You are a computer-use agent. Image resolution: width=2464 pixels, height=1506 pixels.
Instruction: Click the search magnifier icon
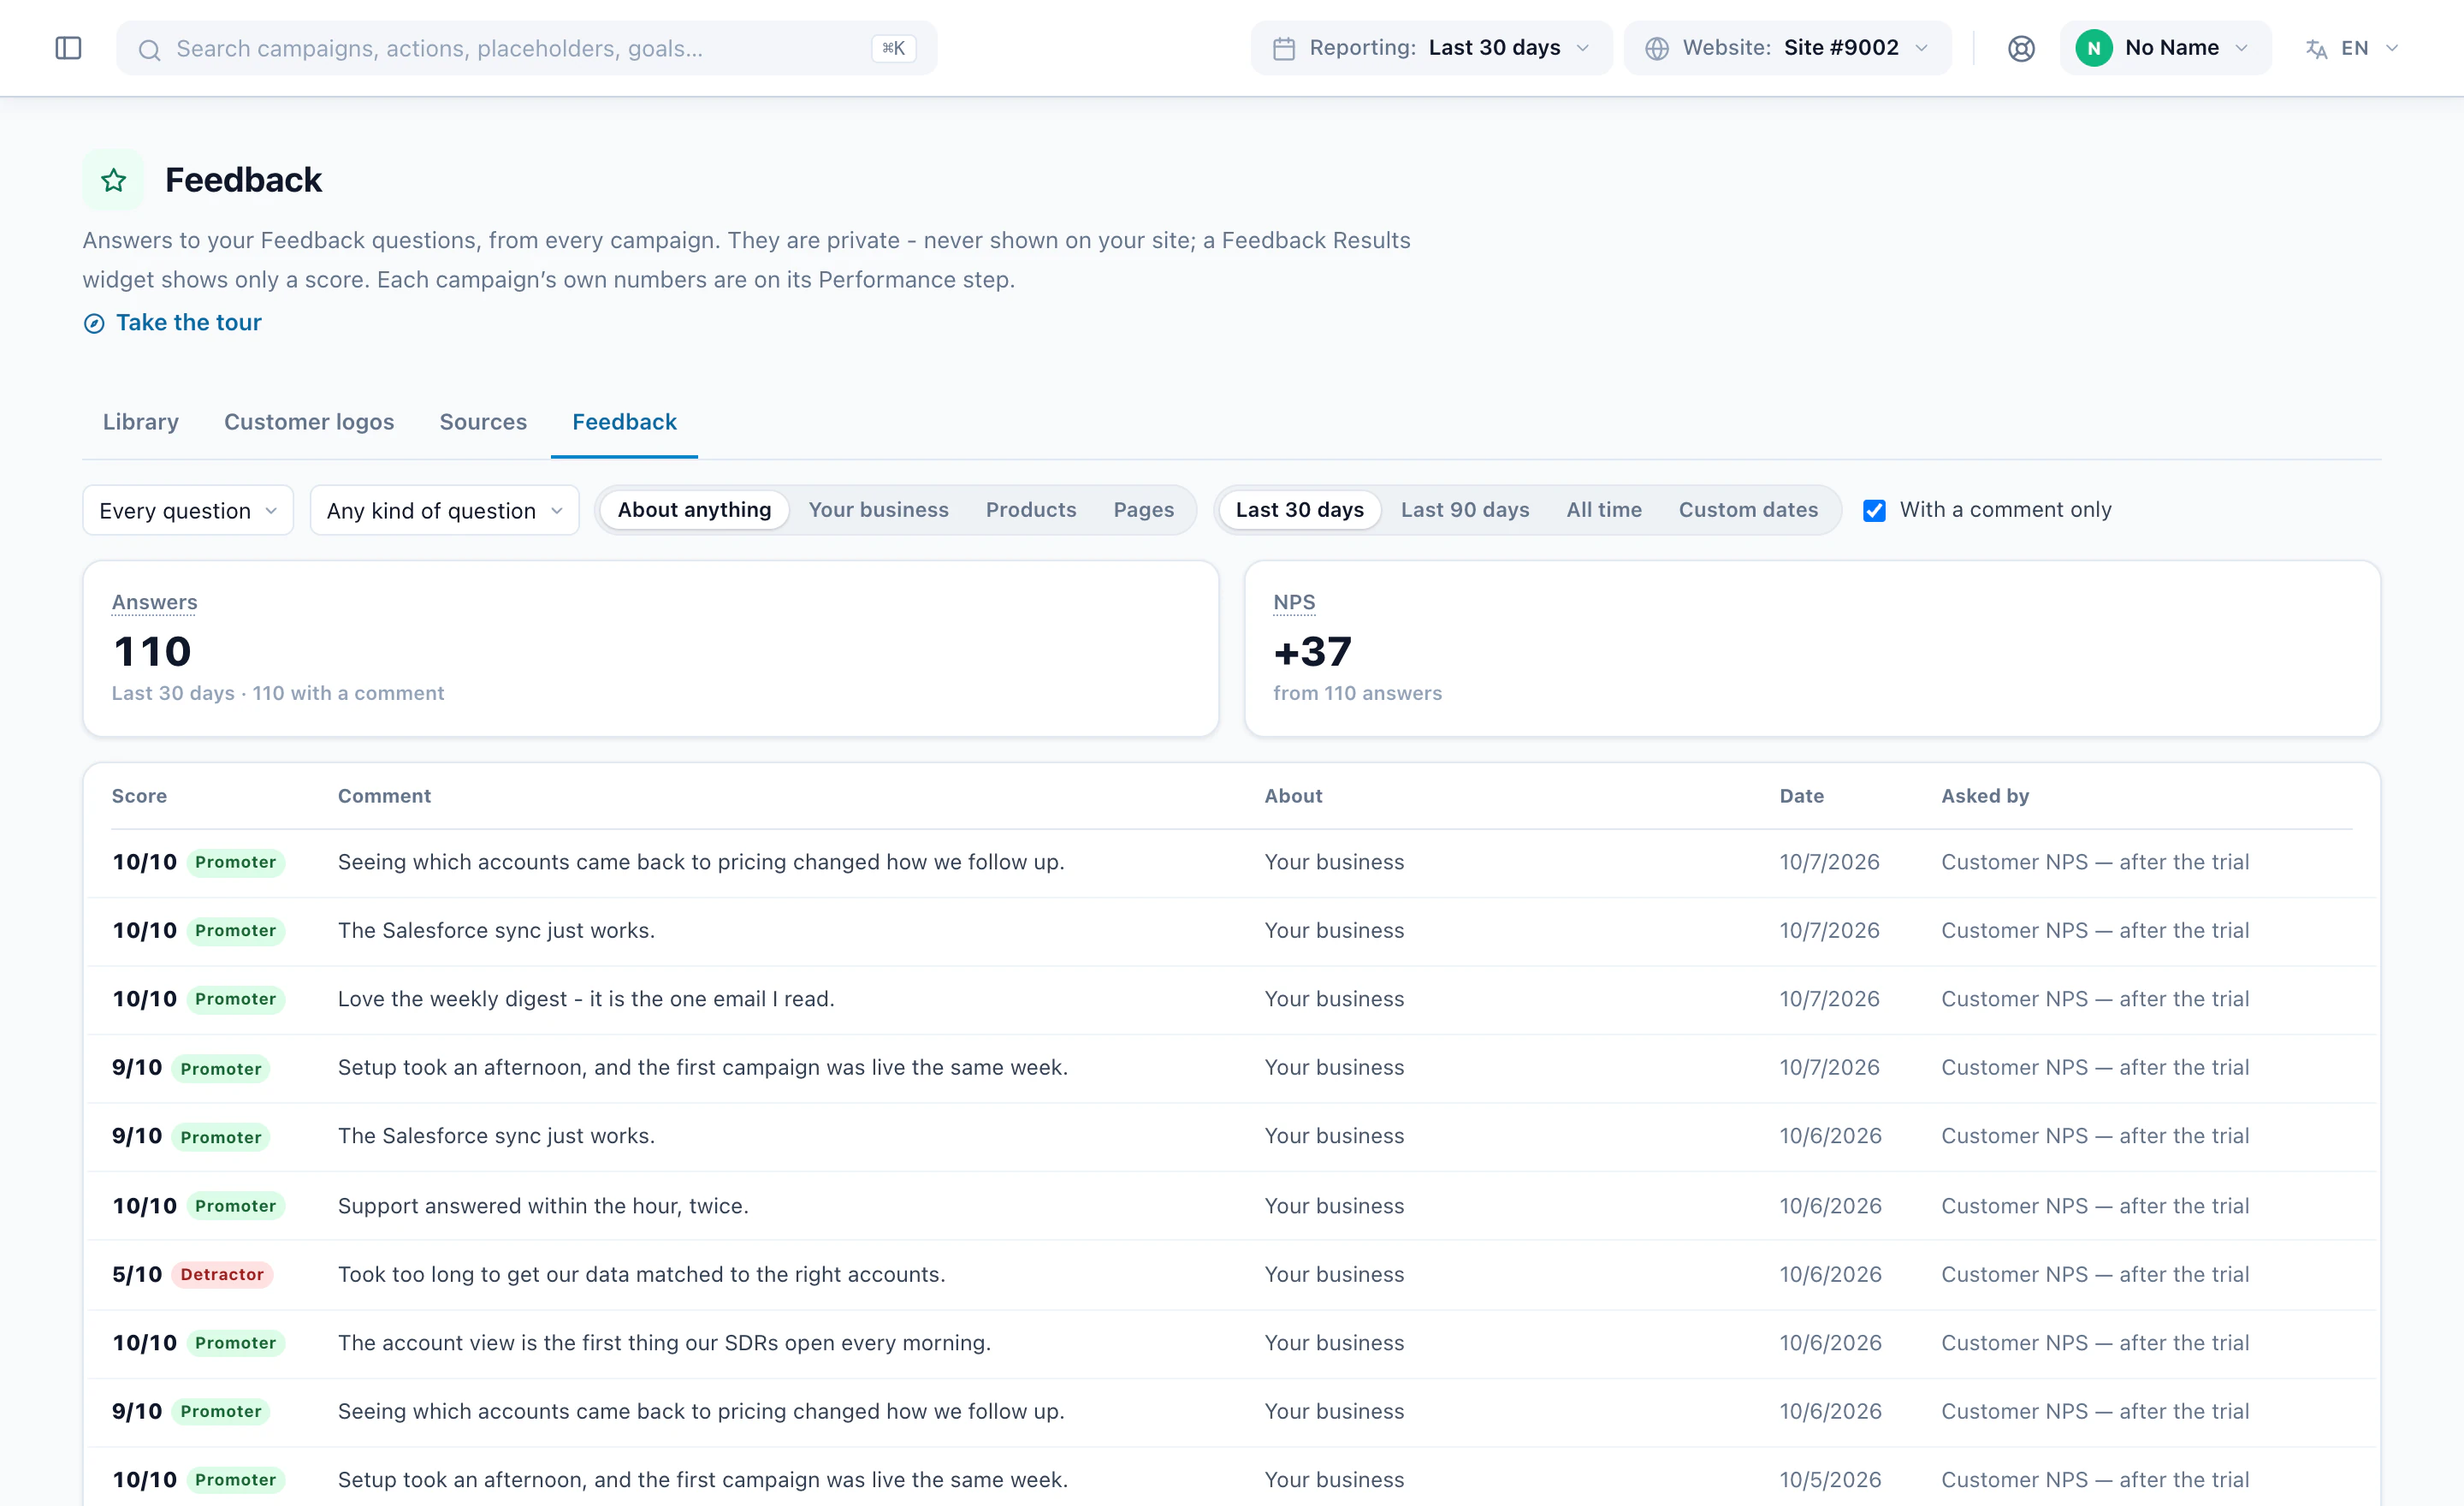pyautogui.click(x=149, y=49)
